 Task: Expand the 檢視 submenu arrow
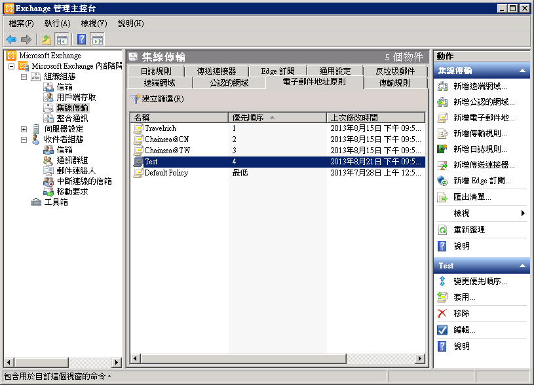pyautogui.click(x=523, y=213)
